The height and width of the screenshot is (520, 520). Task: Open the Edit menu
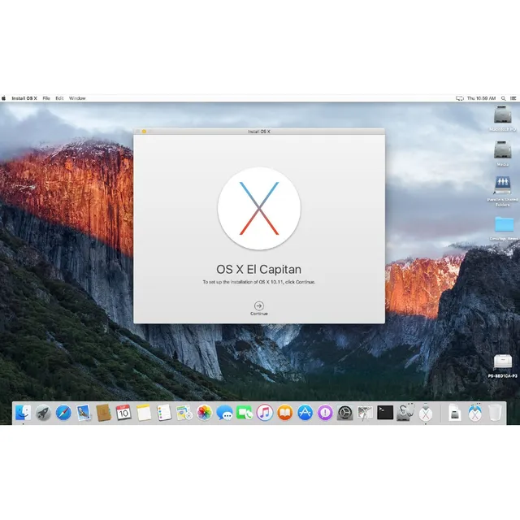click(x=59, y=98)
